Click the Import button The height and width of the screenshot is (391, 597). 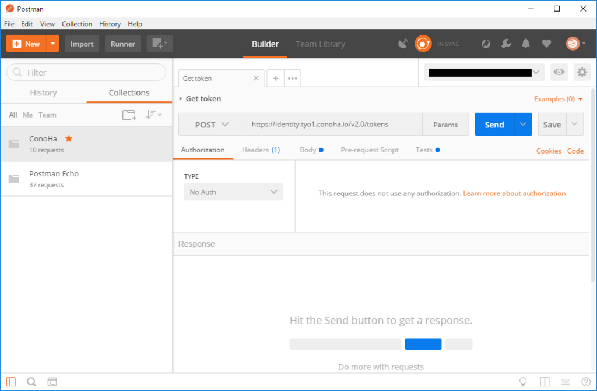(82, 44)
